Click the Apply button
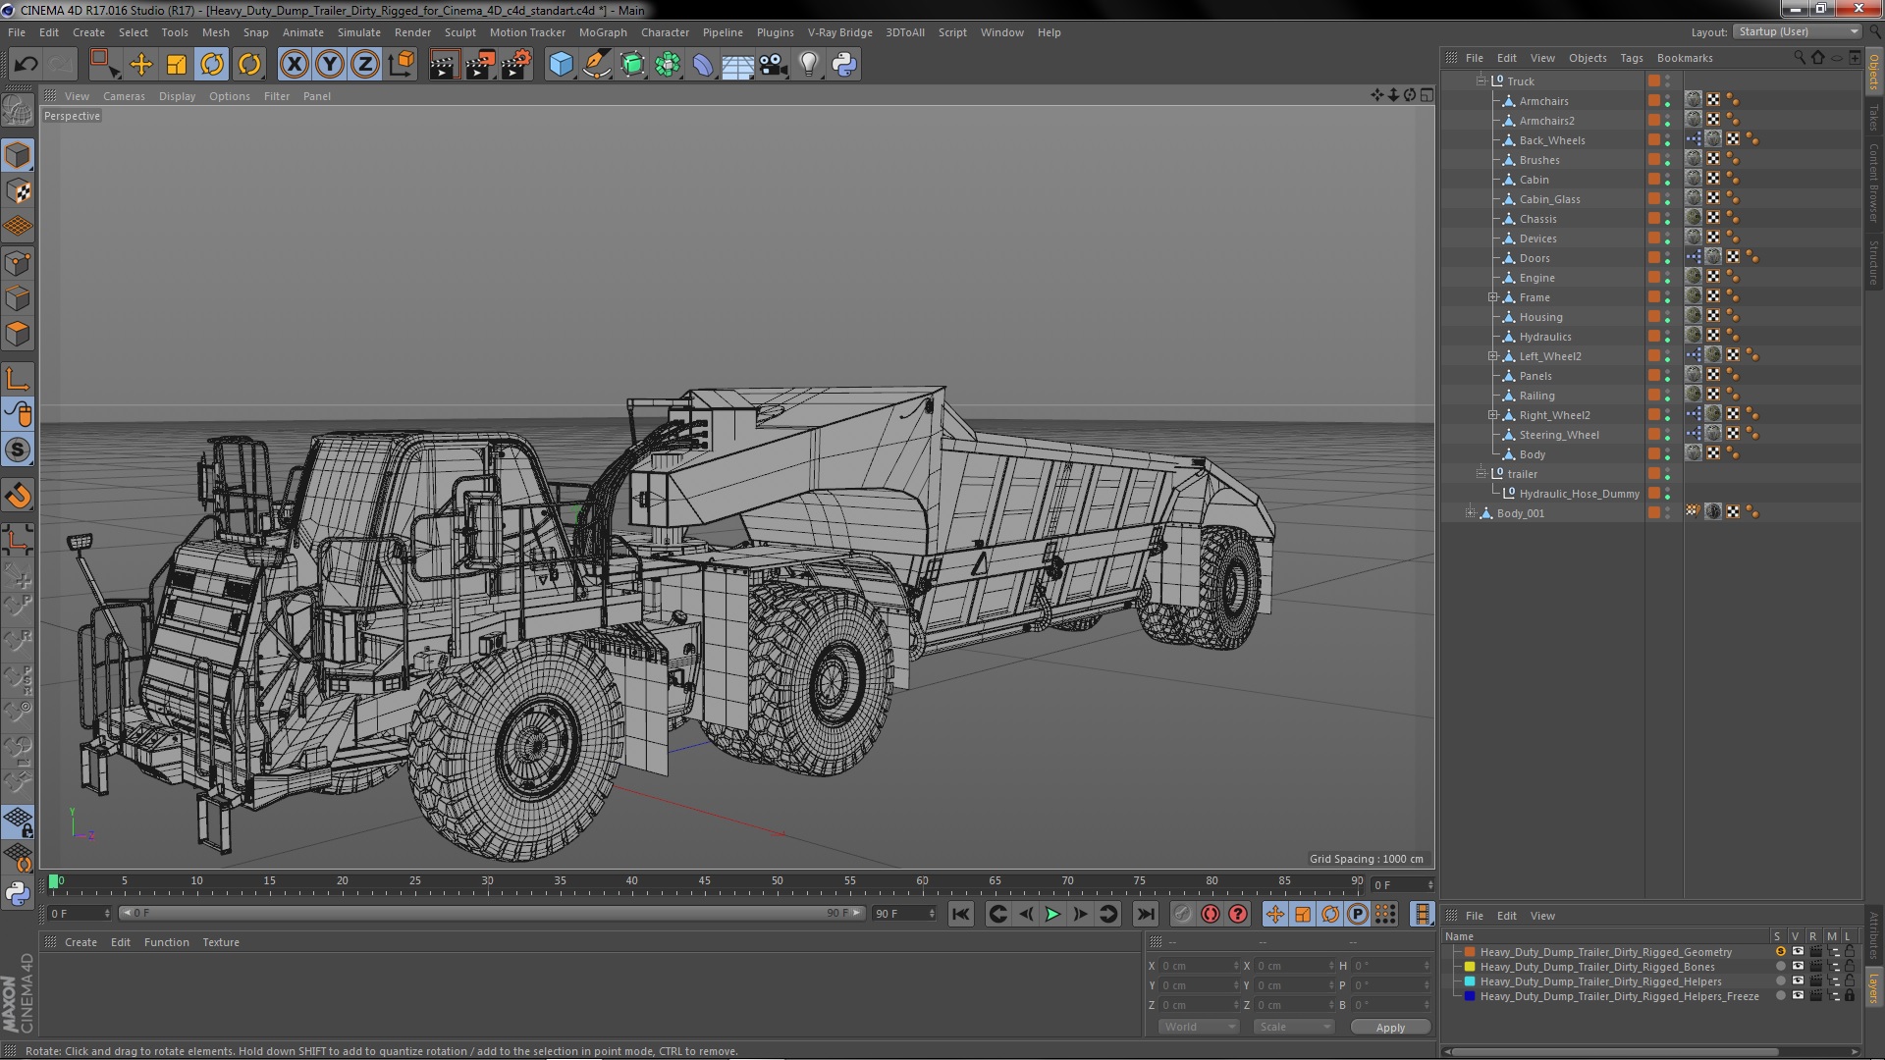The width and height of the screenshot is (1885, 1060). click(1390, 1028)
